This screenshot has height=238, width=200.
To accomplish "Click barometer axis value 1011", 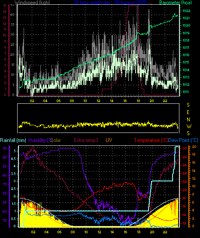I will tap(186, 92).
